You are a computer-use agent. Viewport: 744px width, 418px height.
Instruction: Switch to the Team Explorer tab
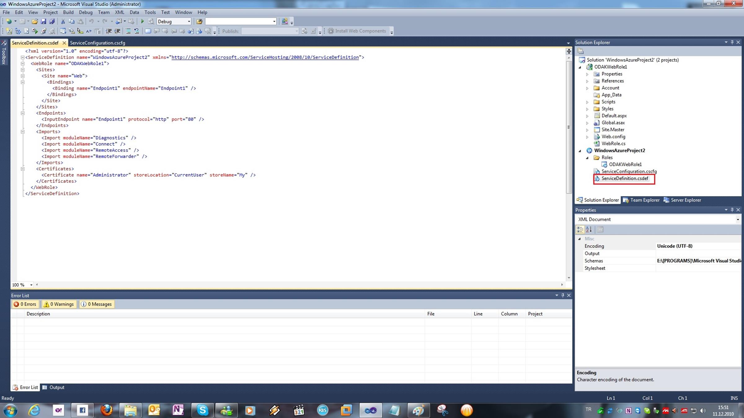point(641,200)
